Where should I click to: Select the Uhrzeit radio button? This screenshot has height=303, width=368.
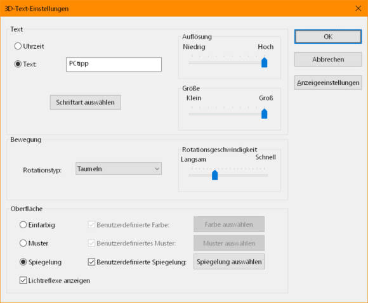(18, 46)
